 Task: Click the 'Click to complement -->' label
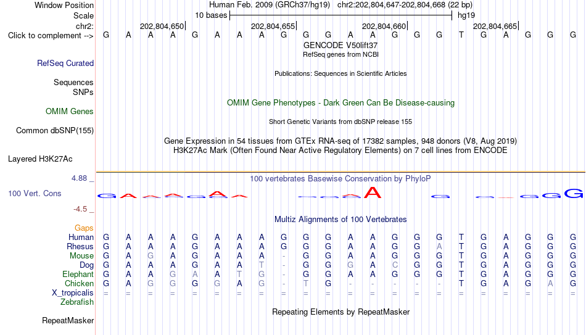51,36
